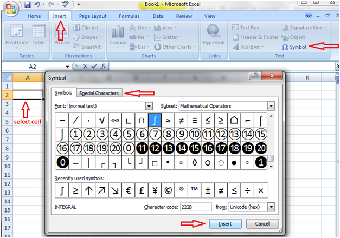Click the Save icon in Quick Access Toolbar
This screenshot has width=340, height=238.
[x=28, y=4]
